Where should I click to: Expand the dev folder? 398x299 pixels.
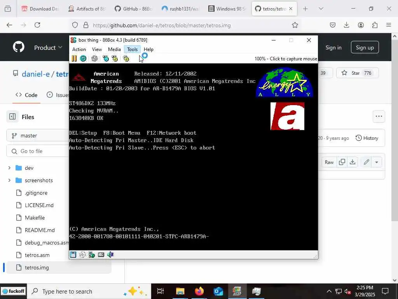(x=9, y=168)
